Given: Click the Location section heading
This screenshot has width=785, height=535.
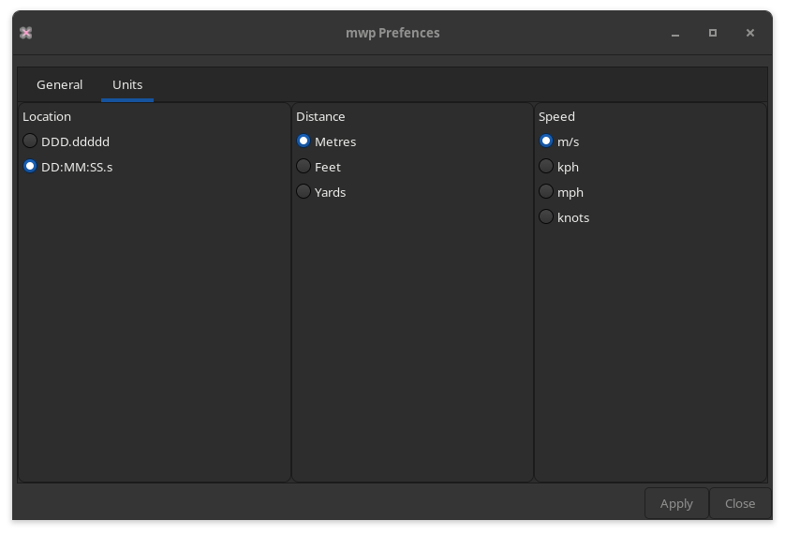Looking at the screenshot, I should tap(47, 117).
